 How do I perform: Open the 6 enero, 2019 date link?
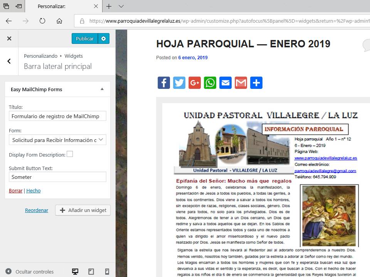[x=193, y=57]
